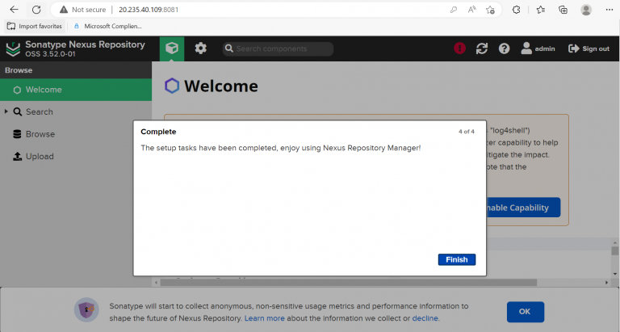The width and height of the screenshot is (620, 332).
Task: Sign out of Nexus Repository
Action: click(589, 48)
